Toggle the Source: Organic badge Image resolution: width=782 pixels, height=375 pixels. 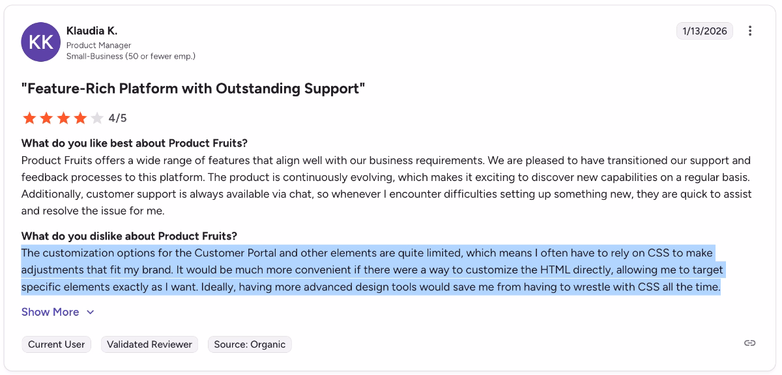click(250, 344)
